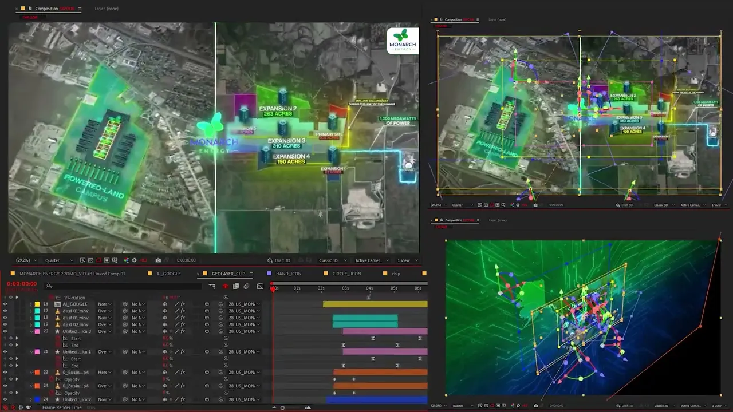Switch to HAND_ICON timeline tab
This screenshot has height=412, width=733.
288,274
